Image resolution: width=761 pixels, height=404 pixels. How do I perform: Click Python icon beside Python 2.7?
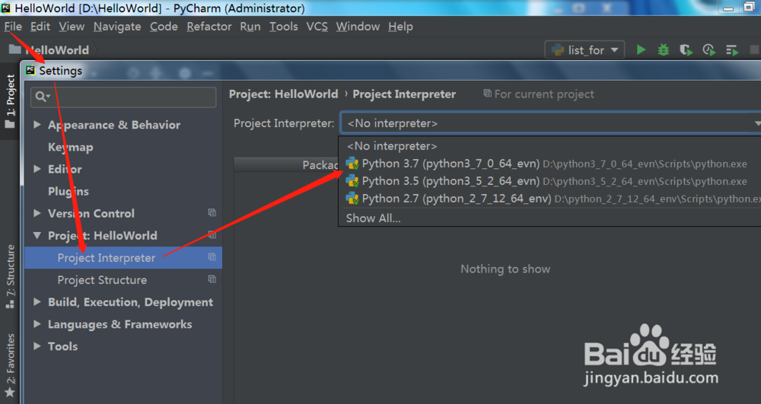(352, 199)
